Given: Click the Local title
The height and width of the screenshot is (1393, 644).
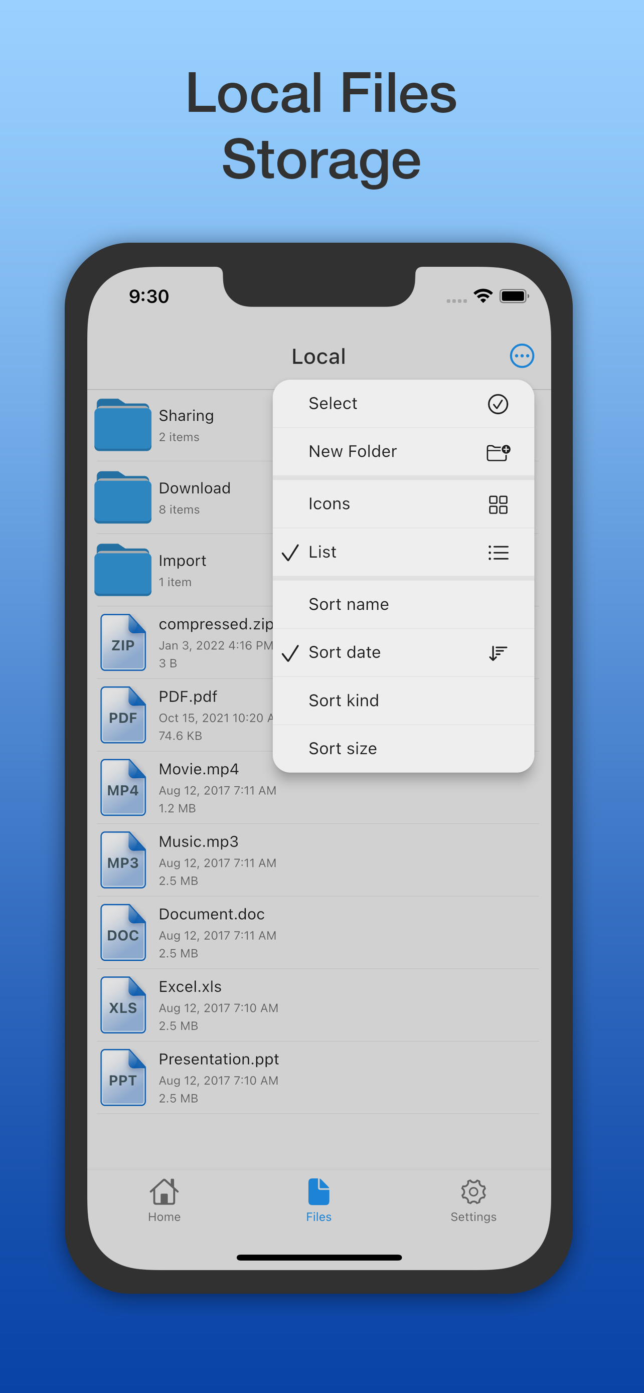Looking at the screenshot, I should click(318, 357).
